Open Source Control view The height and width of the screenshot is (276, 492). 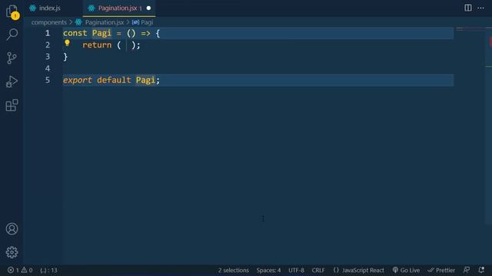[12, 58]
